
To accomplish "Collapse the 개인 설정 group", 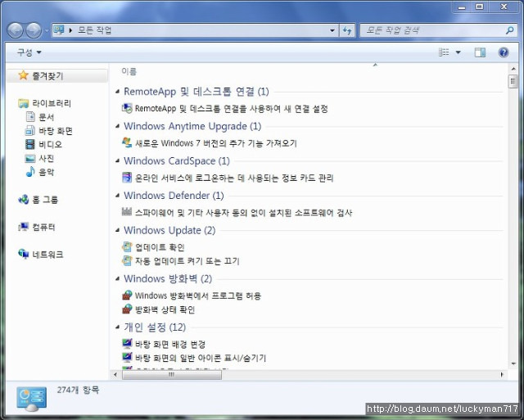I will [117, 327].
